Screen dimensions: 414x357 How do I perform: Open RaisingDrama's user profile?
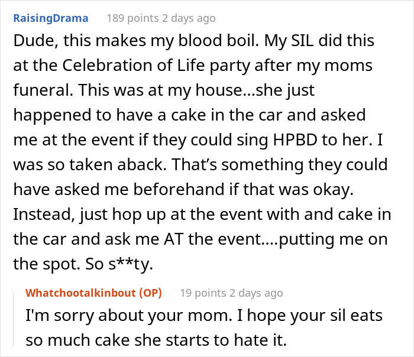click(50, 18)
